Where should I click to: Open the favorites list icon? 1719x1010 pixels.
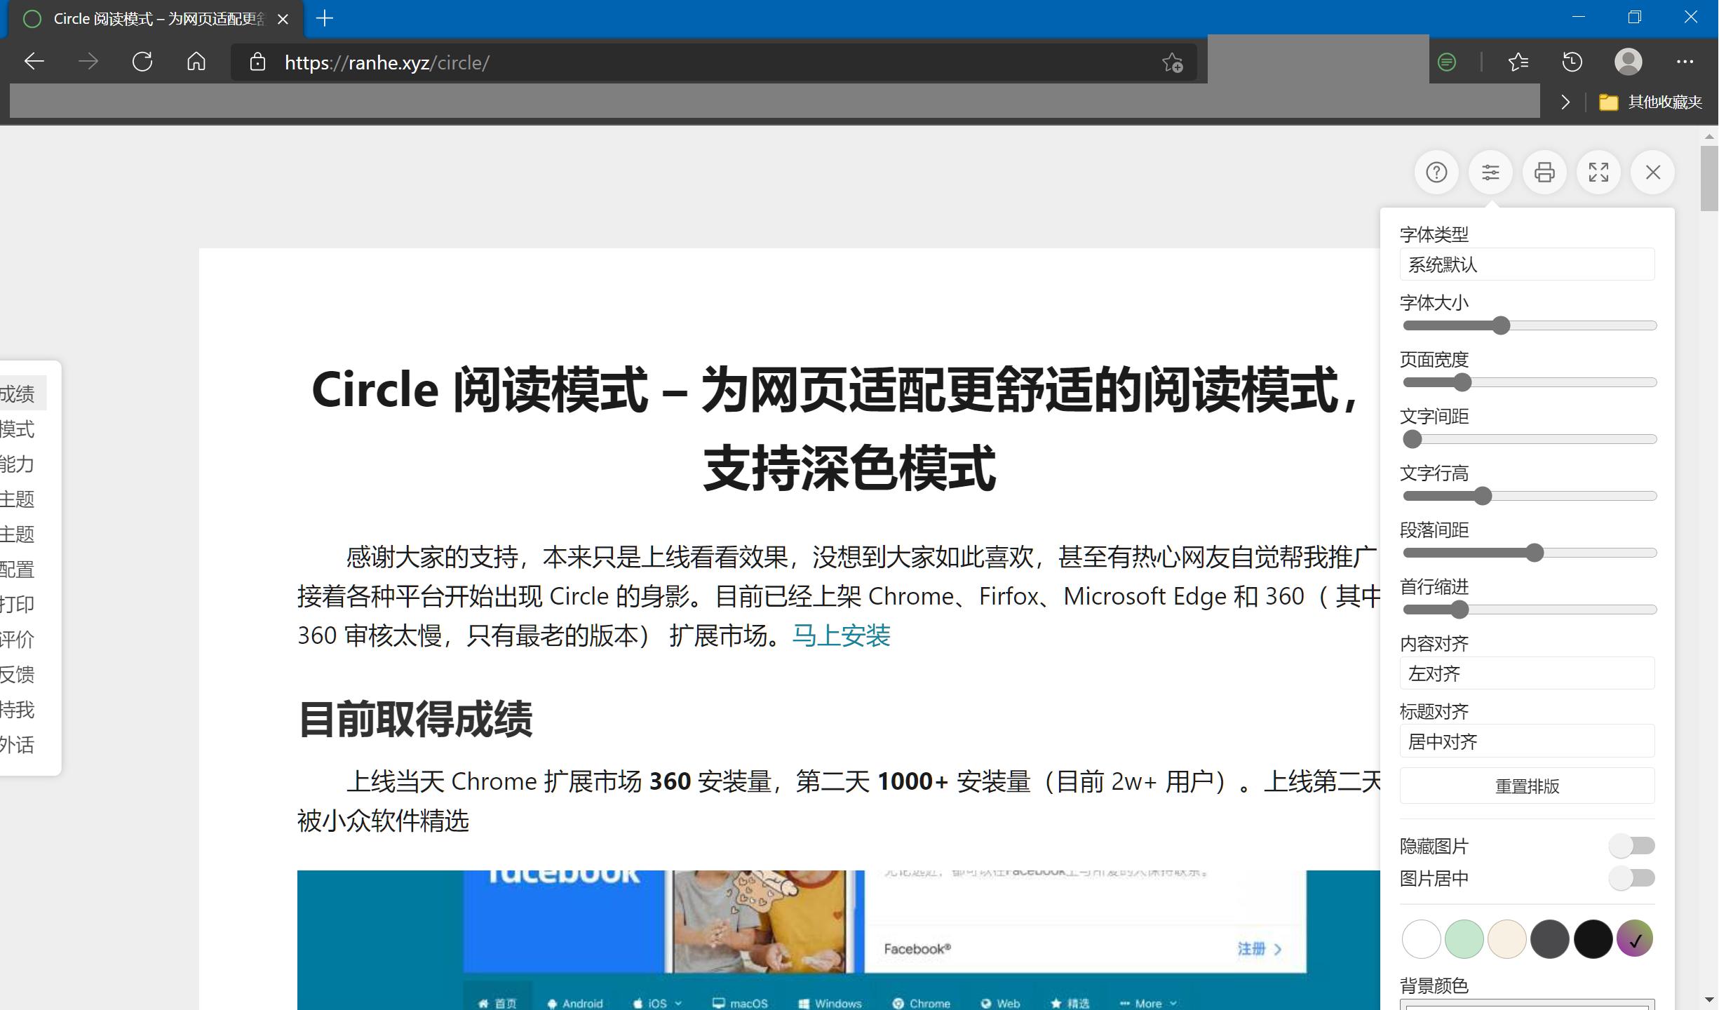pyautogui.click(x=1518, y=62)
